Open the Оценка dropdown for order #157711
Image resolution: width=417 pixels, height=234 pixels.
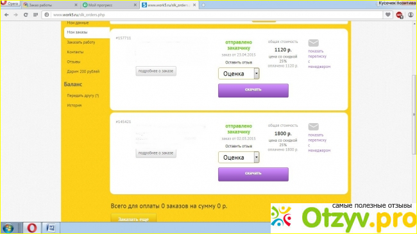pyautogui.click(x=239, y=73)
